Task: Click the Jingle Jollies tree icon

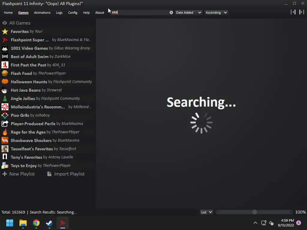Action: 5,99
